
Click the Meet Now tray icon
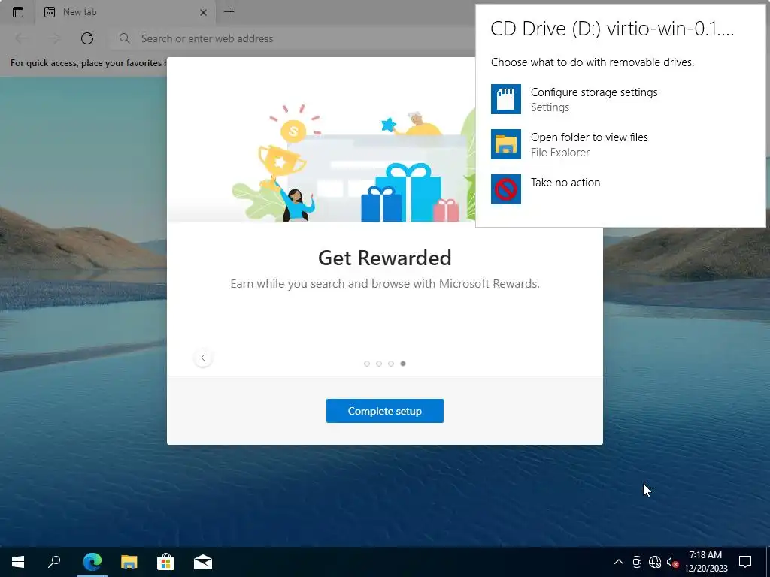(637, 562)
